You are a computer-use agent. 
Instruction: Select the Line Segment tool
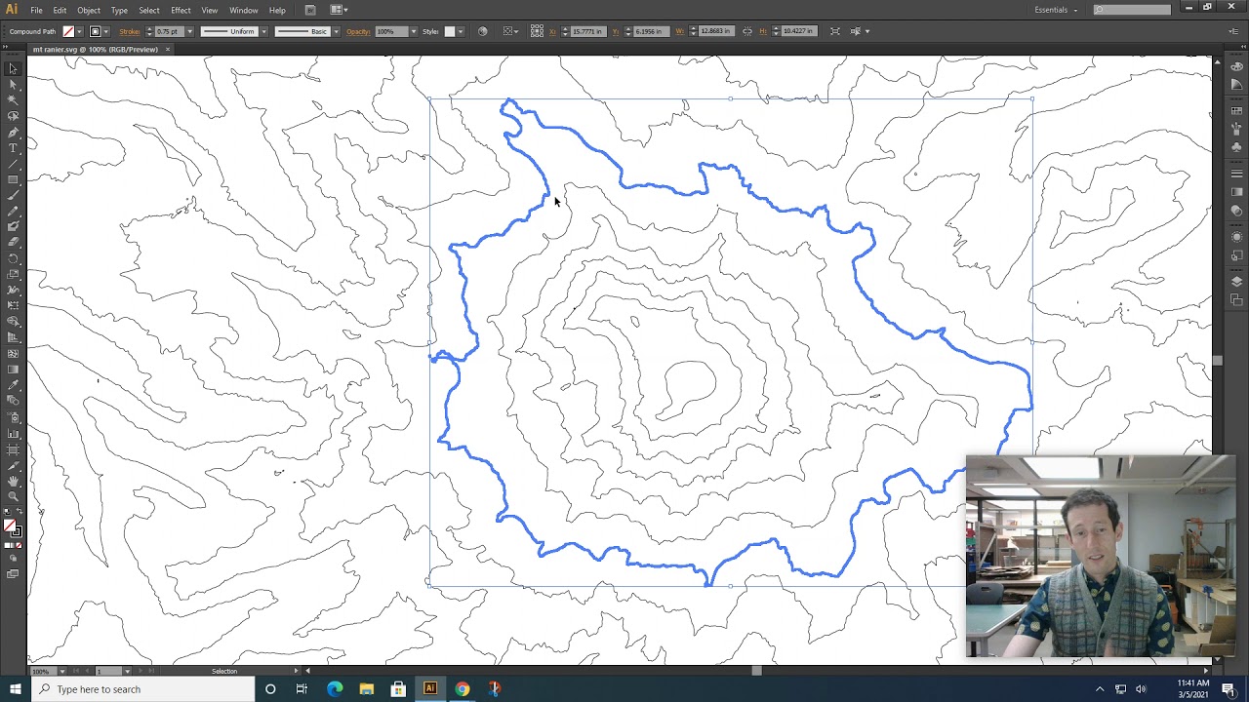pyautogui.click(x=13, y=164)
